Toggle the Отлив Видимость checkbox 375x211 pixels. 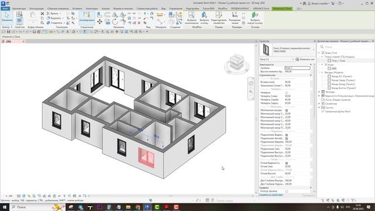click(287, 163)
